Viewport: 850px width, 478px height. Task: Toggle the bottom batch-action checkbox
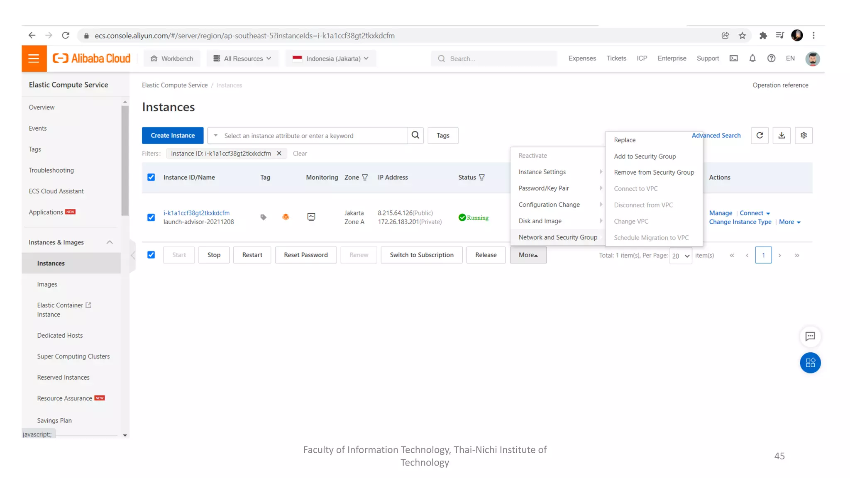point(151,255)
